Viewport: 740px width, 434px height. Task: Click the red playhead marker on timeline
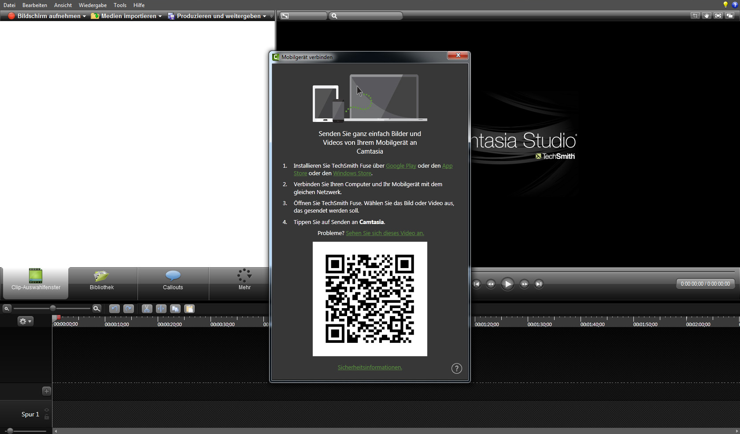click(x=58, y=317)
